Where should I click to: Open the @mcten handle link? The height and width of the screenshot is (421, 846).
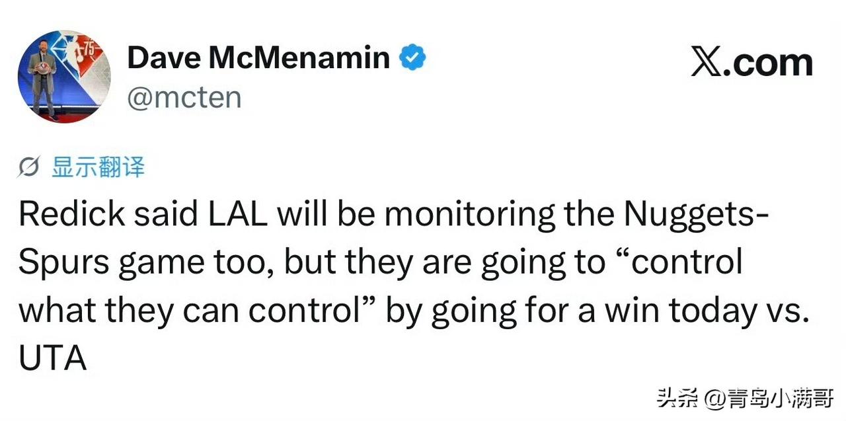[184, 98]
